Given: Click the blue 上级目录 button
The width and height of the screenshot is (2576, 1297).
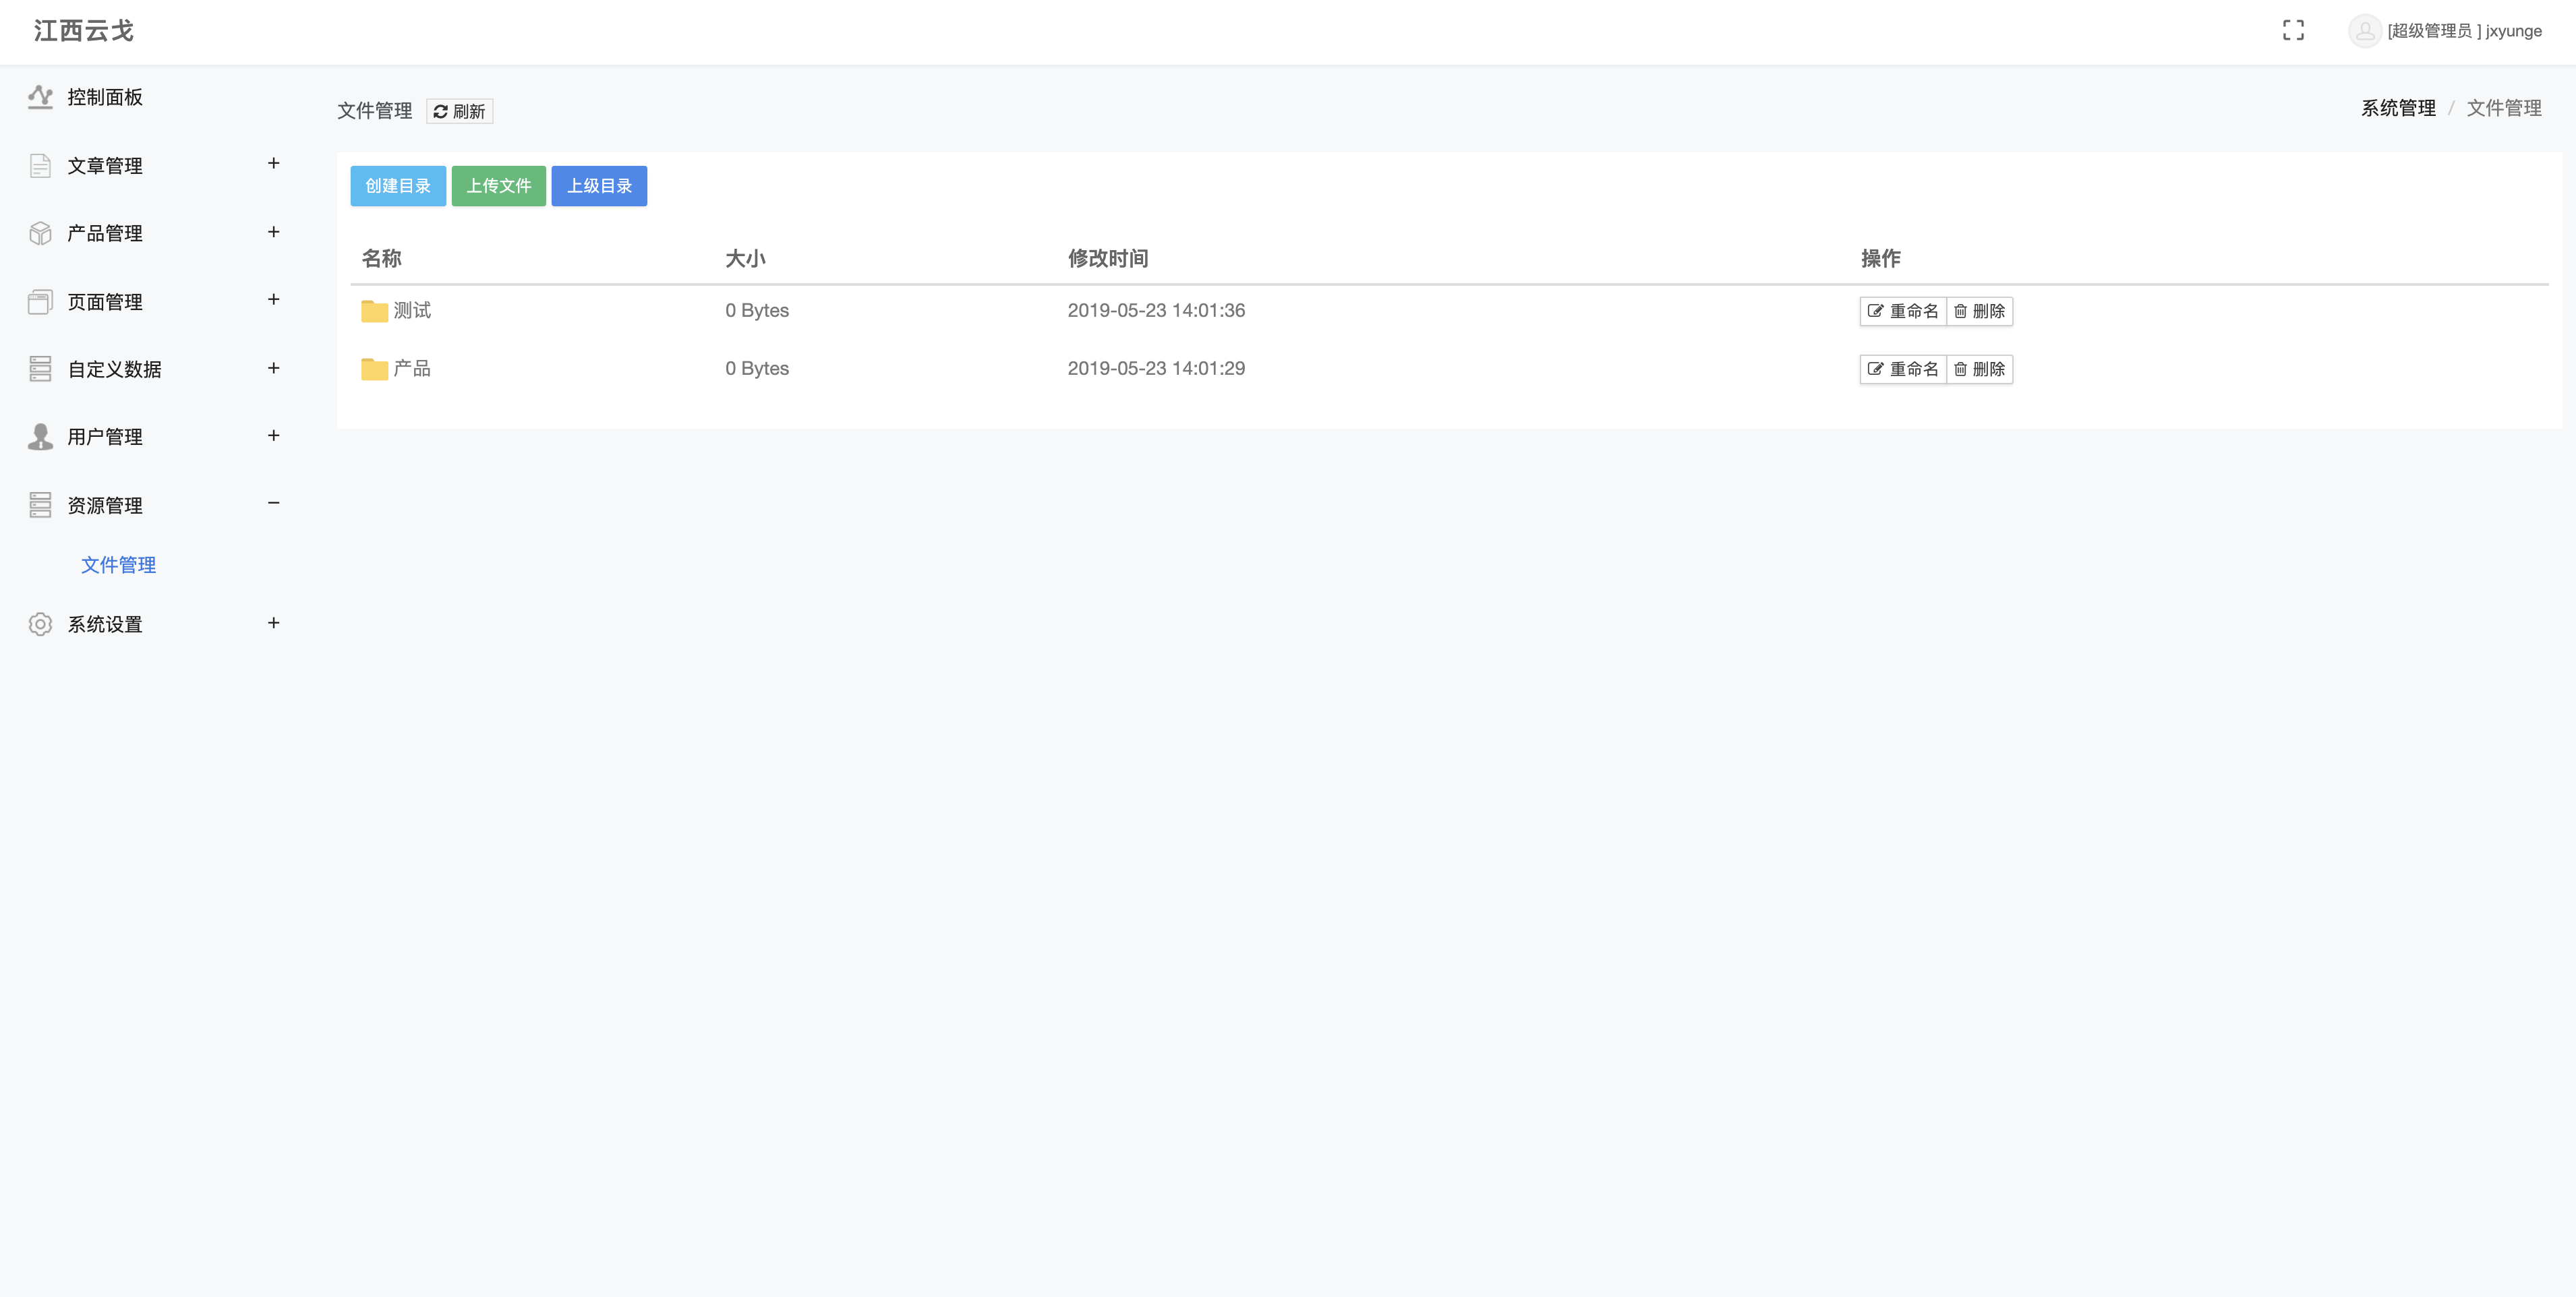Looking at the screenshot, I should pyautogui.click(x=599, y=186).
